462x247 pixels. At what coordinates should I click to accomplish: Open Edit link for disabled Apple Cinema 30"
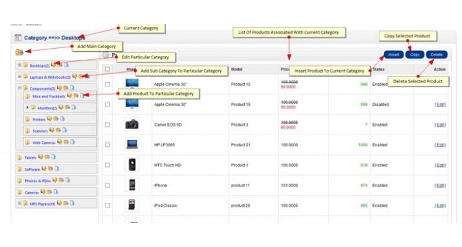[440, 105]
